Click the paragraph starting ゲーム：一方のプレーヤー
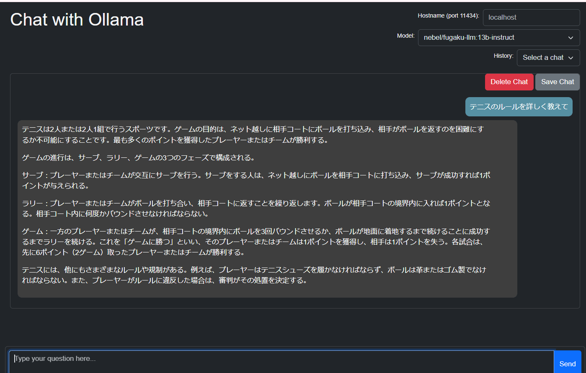586x373 pixels. (x=256, y=242)
